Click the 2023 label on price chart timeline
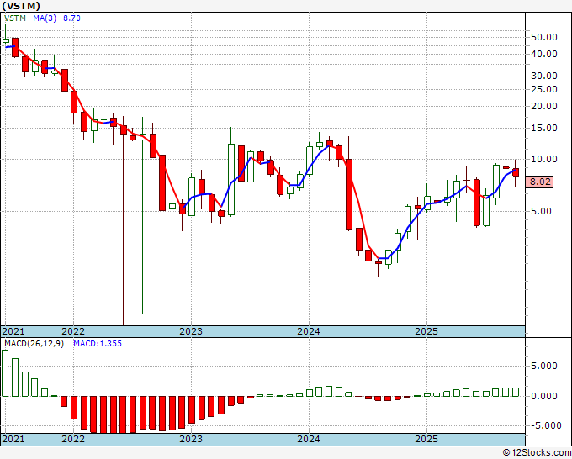The image size is (572, 459). point(191,331)
